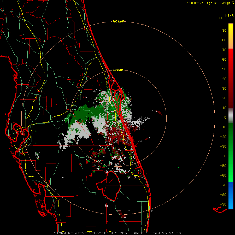Click the 60 value on velocity scale
The height and width of the screenshot is (235, 235).
coord(224,60)
